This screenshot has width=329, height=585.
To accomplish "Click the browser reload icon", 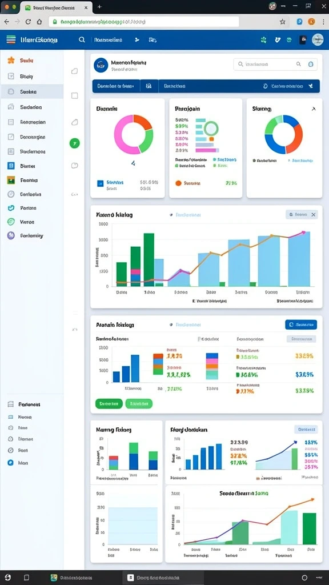I will pos(28,22).
